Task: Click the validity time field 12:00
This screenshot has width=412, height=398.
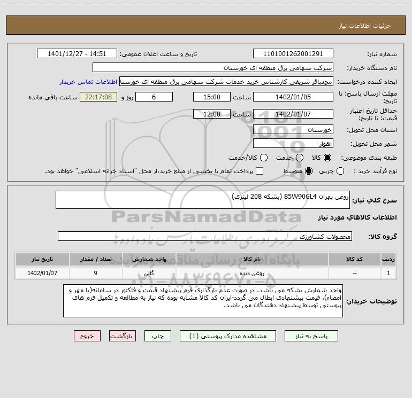Action: (212, 114)
